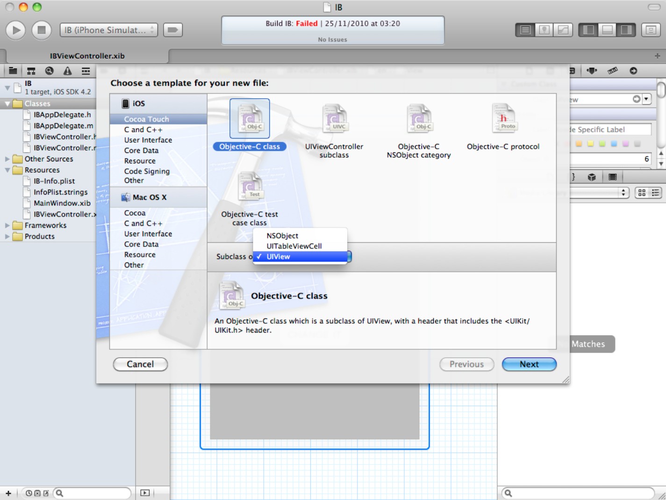Select MainWindow.xib file
666x500 pixels.
click(x=62, y=203)
